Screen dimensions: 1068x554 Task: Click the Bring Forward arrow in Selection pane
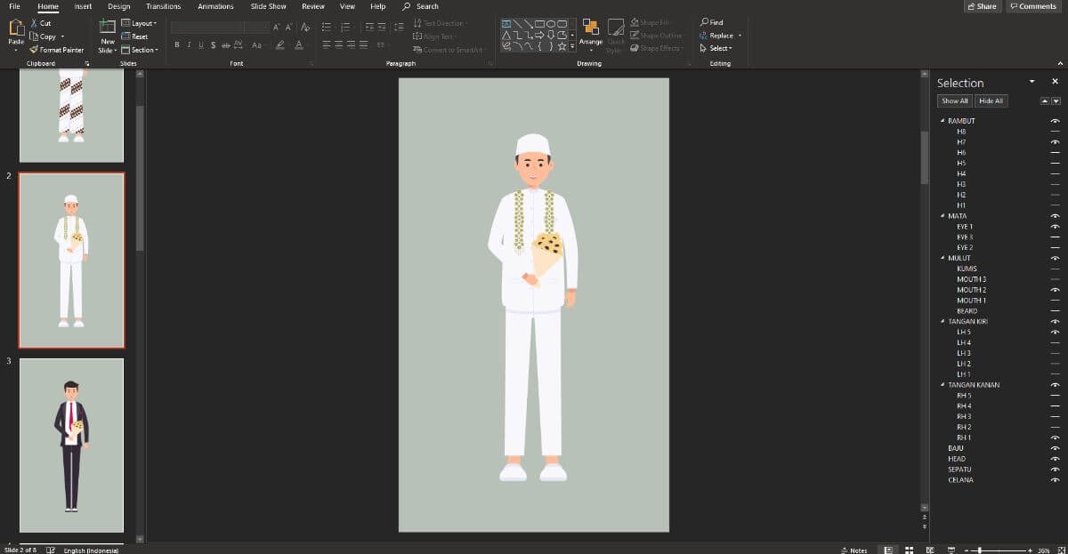1045,100
